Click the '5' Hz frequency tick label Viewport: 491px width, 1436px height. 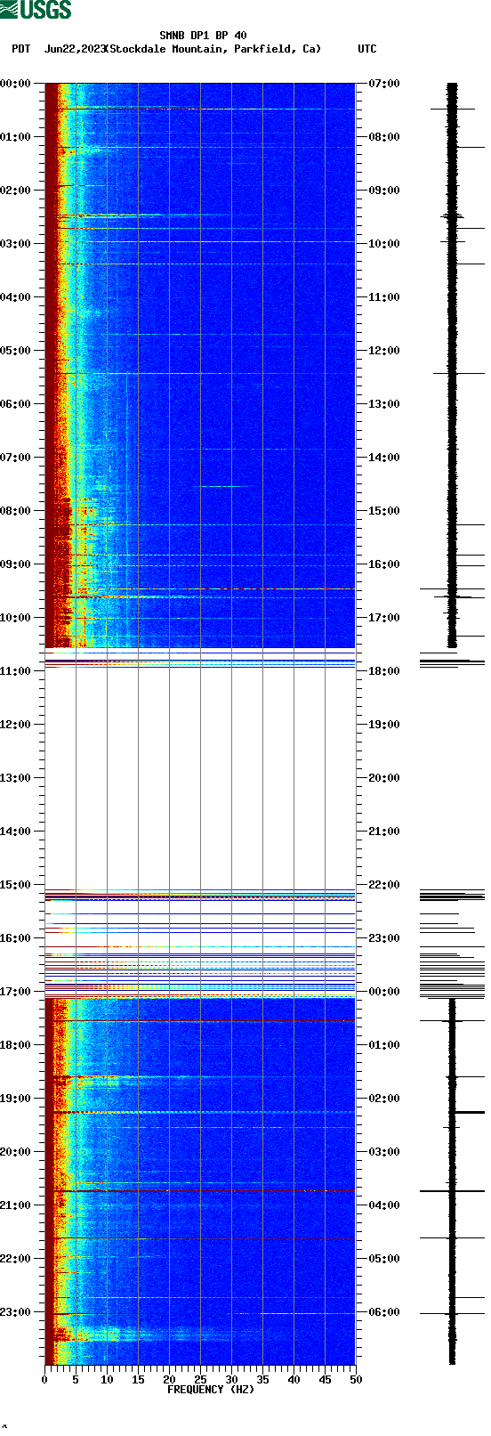pos(76,1380)
